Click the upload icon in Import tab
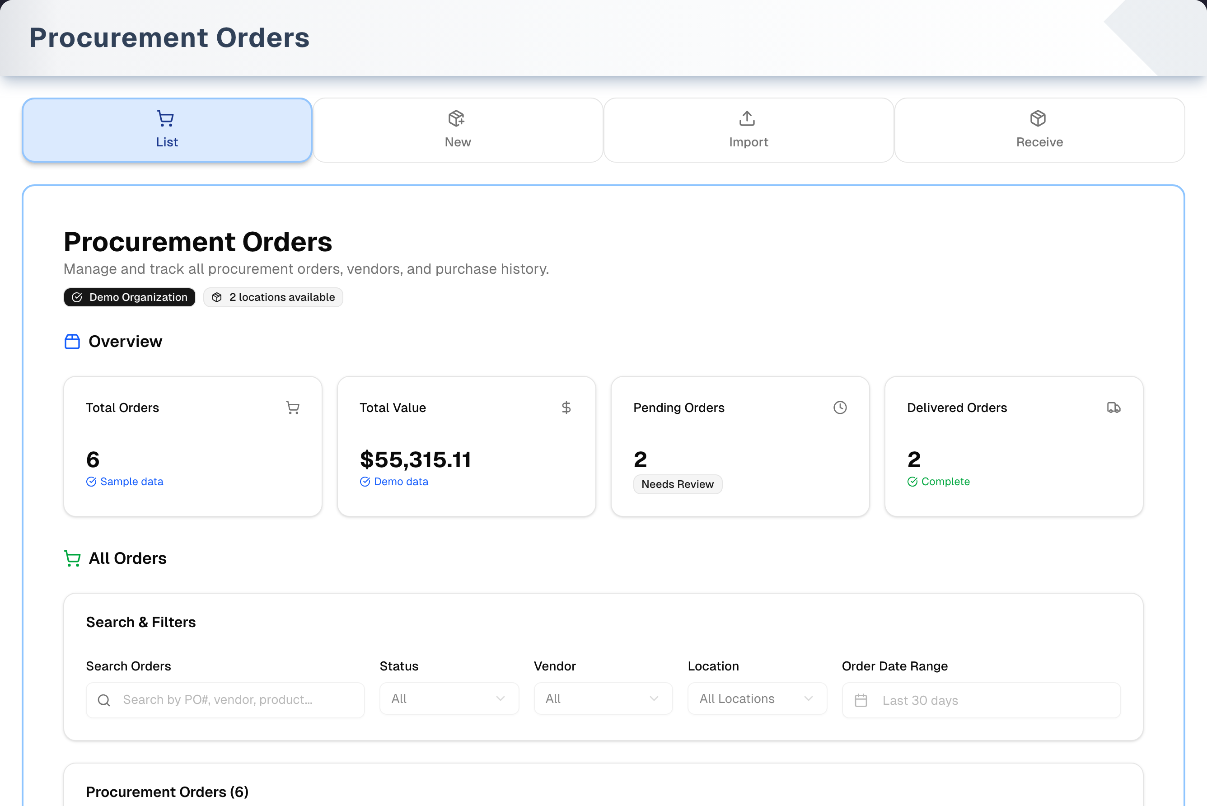 [747, 119]
